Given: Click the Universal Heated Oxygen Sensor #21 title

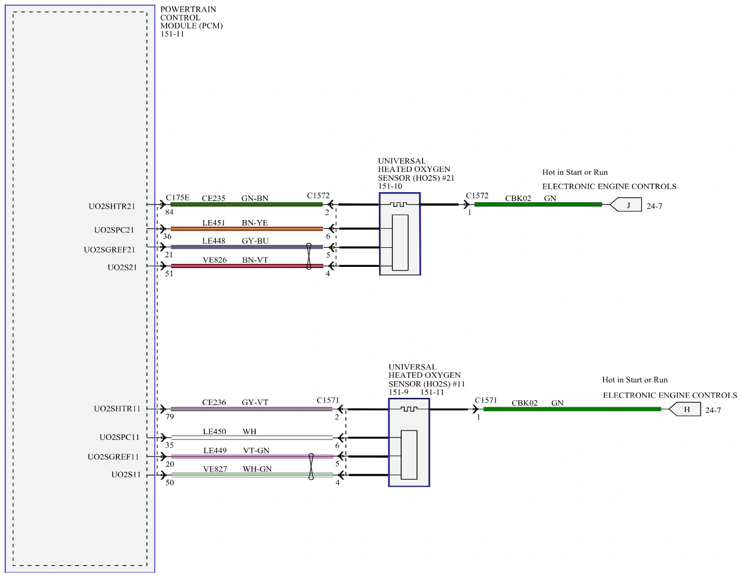Looking at the screenshot, I should (x=416, y=169).
